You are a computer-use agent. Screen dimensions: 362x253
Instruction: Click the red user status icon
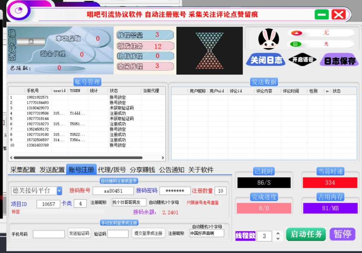(x=294, y=33)
